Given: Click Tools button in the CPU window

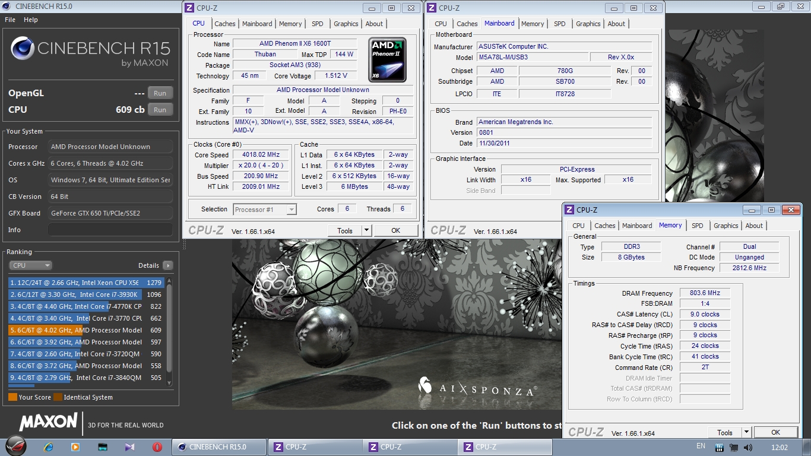Looking at the screenshot, I should tap(344, 230).
